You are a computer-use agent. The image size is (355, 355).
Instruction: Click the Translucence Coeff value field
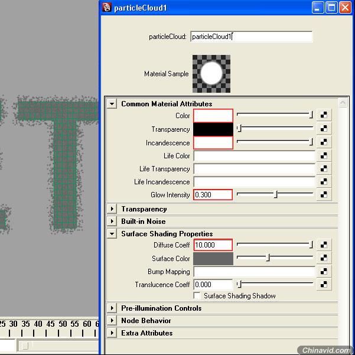(x=213, y=285)
